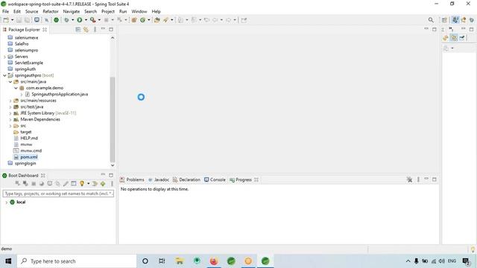This screenshot has width=477, height=268.
Task: Expand the Servers project
Action: (4, 57)
